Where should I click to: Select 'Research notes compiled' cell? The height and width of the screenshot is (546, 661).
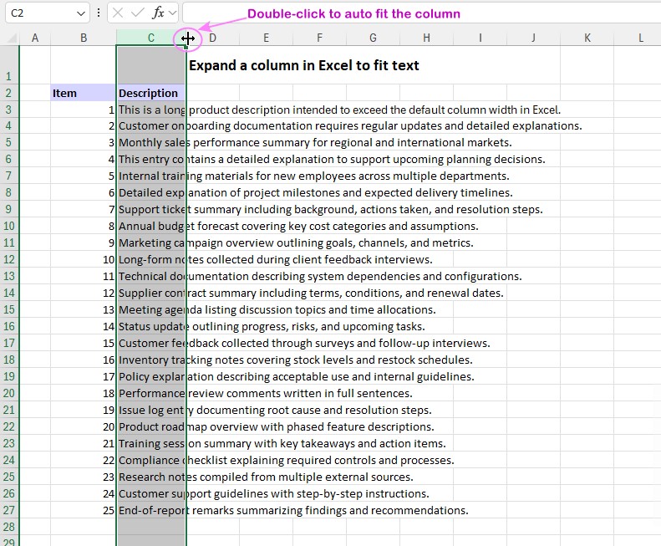[151, 477]
